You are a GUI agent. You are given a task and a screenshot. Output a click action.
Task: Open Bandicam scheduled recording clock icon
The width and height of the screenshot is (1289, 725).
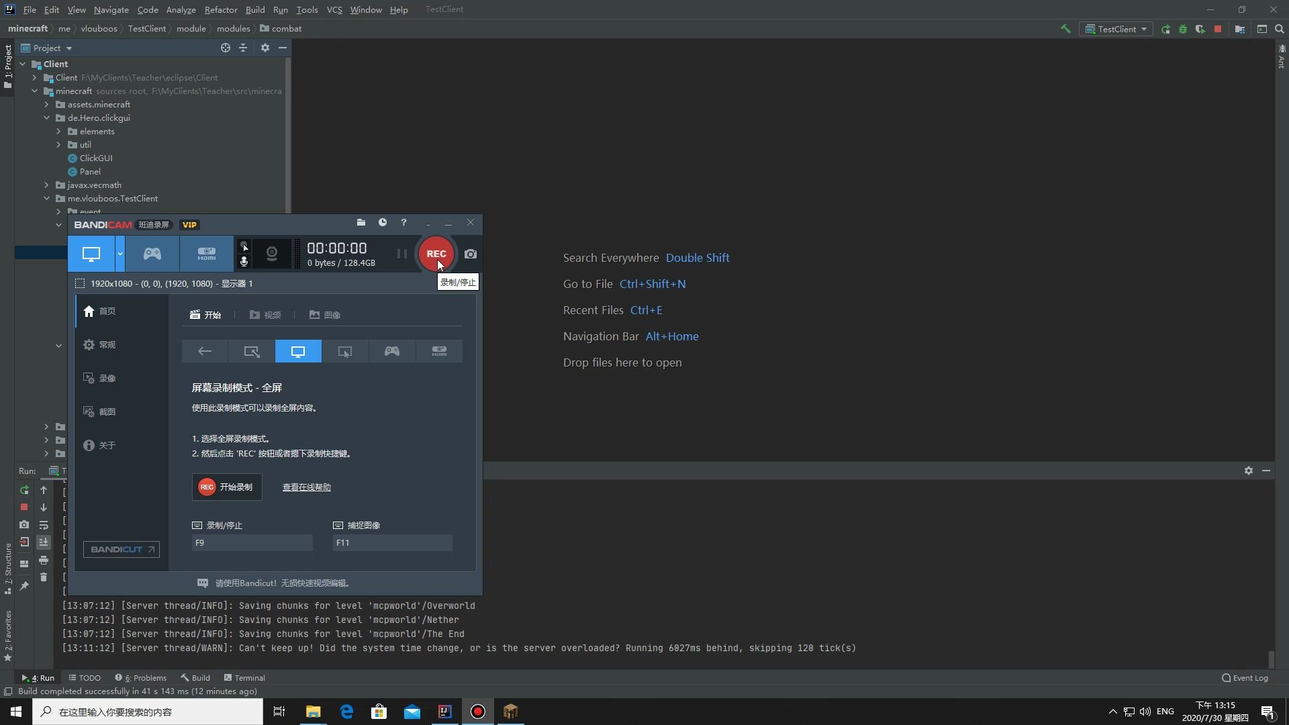(383, 222)
